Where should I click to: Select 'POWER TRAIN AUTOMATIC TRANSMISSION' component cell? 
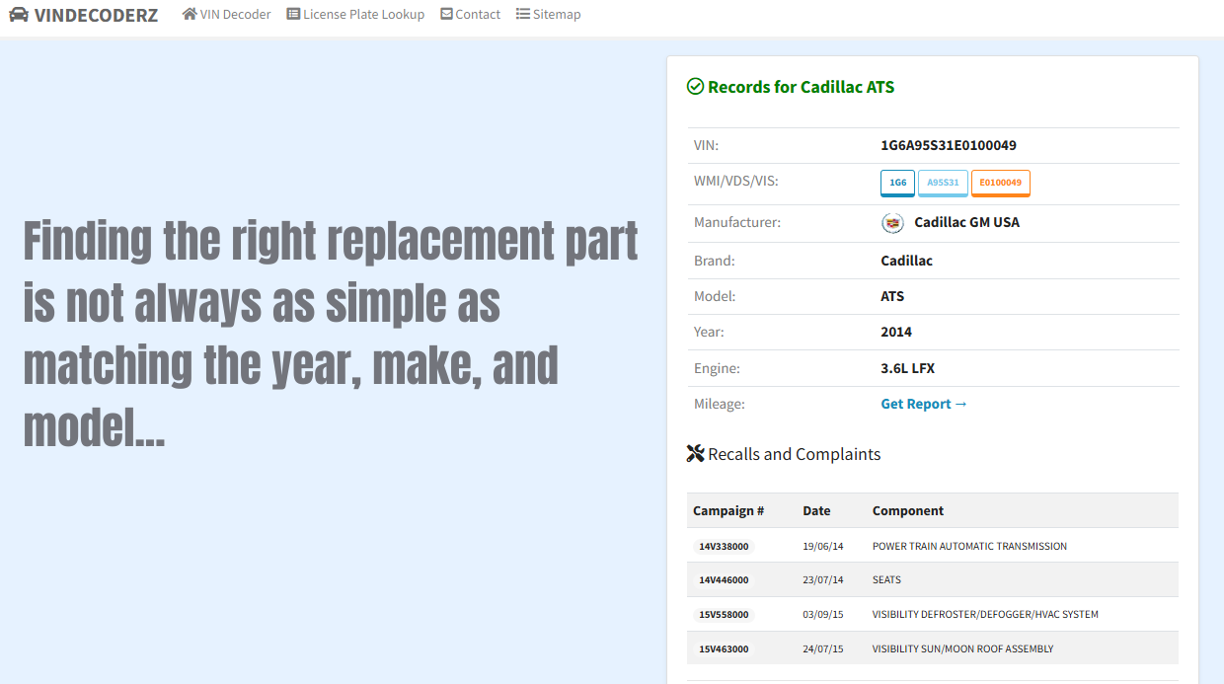(x=969, y=546)
